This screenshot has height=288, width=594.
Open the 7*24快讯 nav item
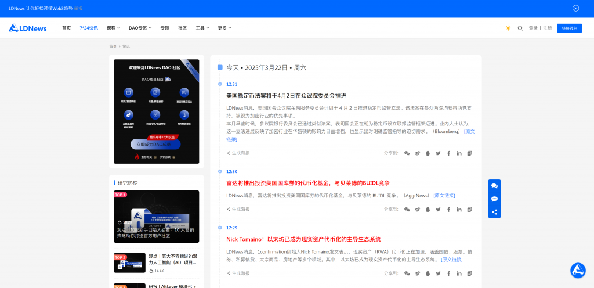click(x=89, y=28)
